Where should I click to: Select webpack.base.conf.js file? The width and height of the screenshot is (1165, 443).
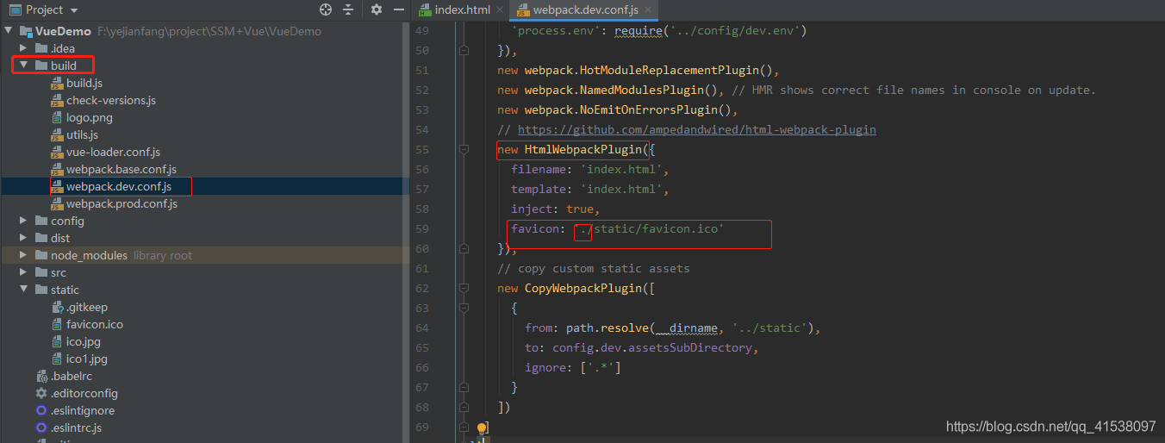(x=121, y=169)
